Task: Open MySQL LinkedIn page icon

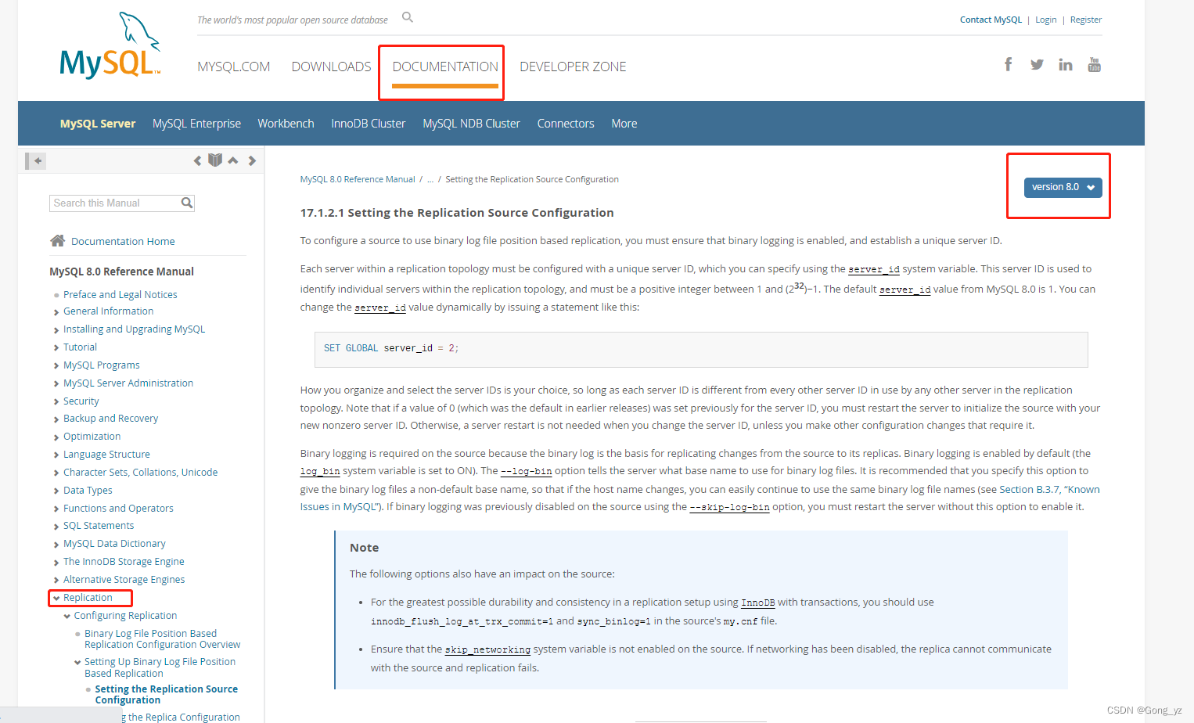Action: (x=1066, y=64)
